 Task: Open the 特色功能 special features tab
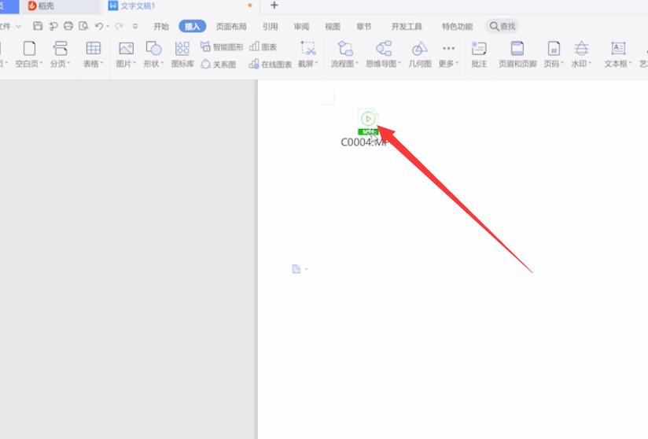pyautogui.click(x=457, y=27)
